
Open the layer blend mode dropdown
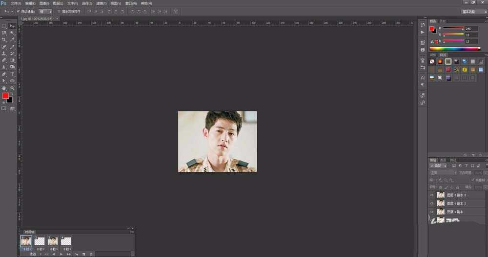pos(443,173)
